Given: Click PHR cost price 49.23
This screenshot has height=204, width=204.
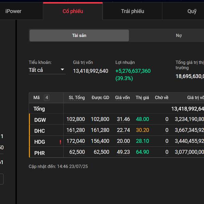Looking at the screenshot, I should [123, 152].
